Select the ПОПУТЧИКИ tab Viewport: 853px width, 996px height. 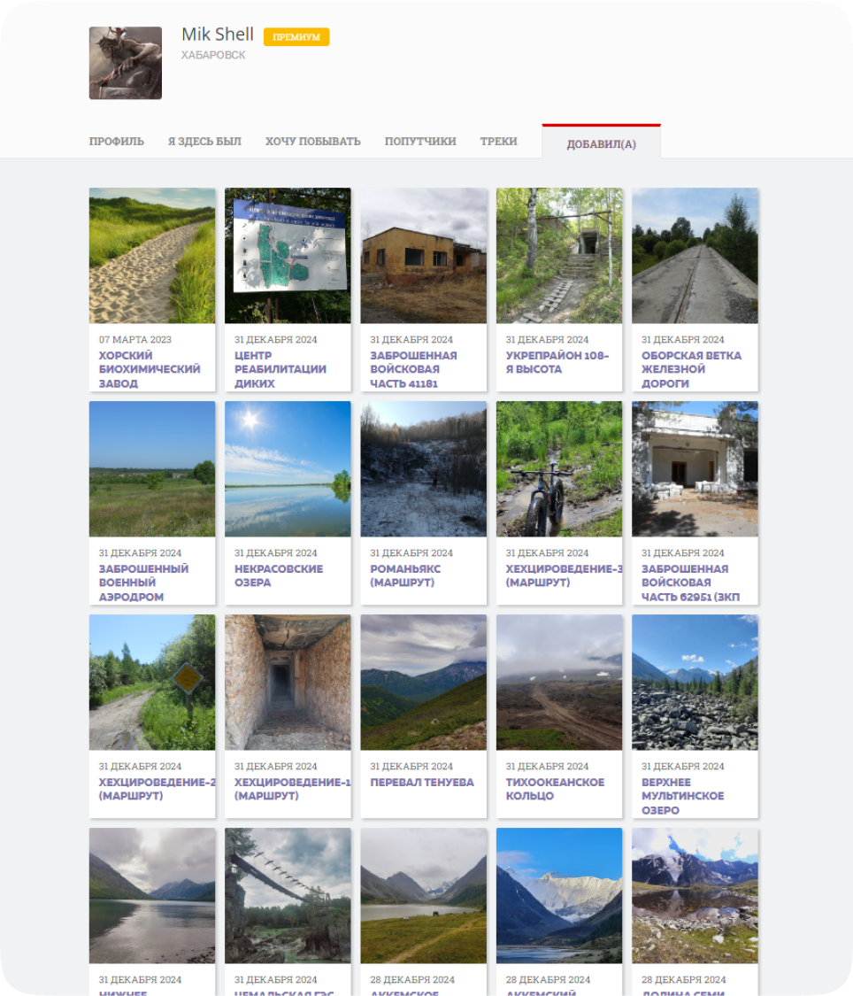pyautogui.click(x=420, y=142)
